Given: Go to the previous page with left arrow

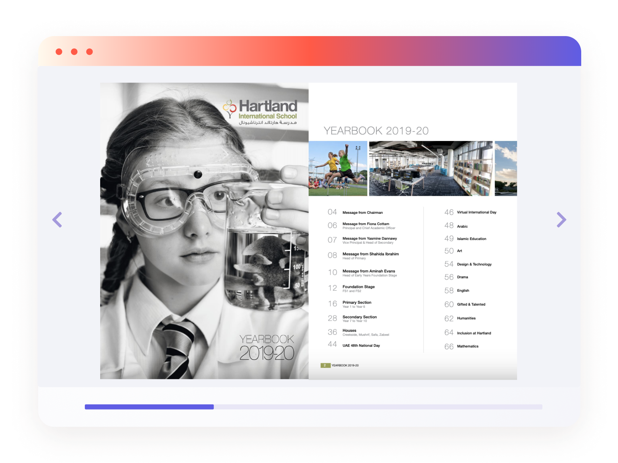Looking at the screenshot, I should coord(57,220).
